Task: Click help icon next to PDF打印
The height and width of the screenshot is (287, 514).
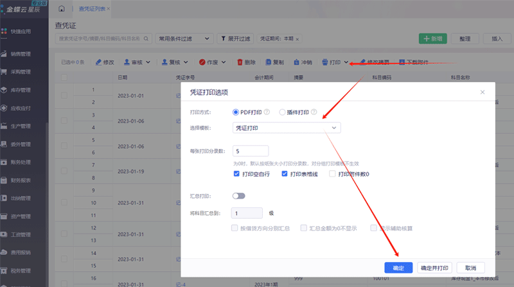Action: pyautogui.click(x=267, y=112)
